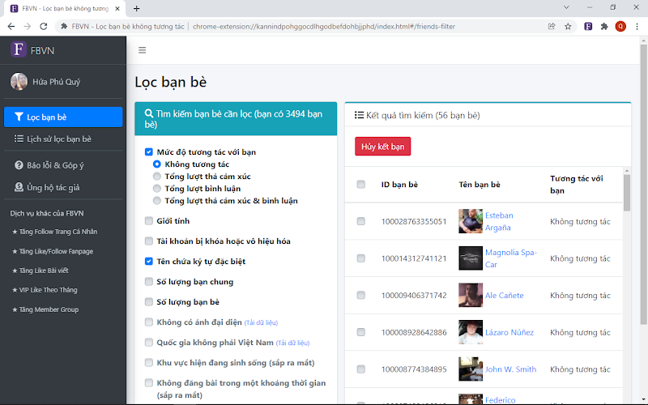Open Ale Cañete profile link
The height and width of the screenshot is (405, 648).
[504, 296]
